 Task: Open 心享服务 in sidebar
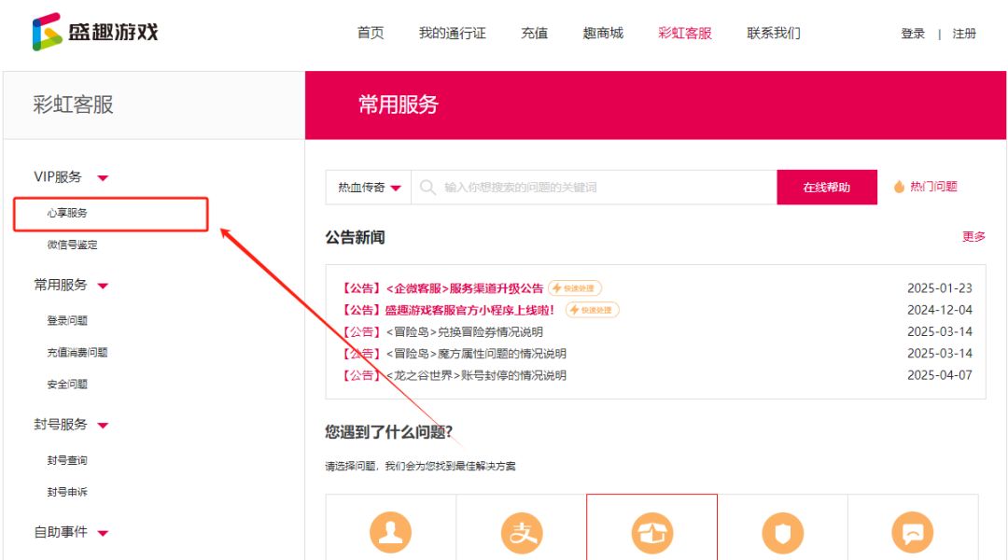pos(67,213)
